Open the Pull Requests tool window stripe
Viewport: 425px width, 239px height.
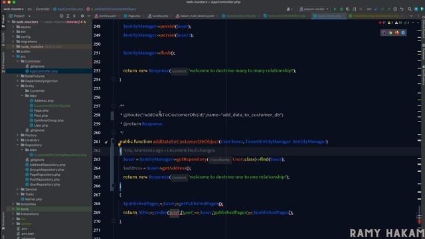point(3,62)
